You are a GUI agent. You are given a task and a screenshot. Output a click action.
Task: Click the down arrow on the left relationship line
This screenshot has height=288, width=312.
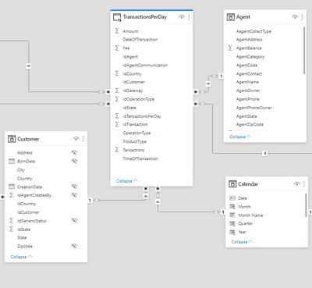(29, 66)
